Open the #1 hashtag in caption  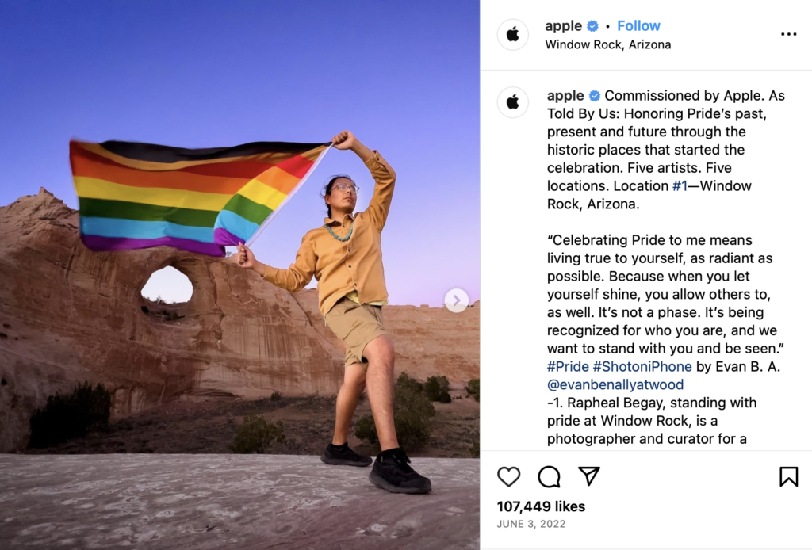pos(680,185)
